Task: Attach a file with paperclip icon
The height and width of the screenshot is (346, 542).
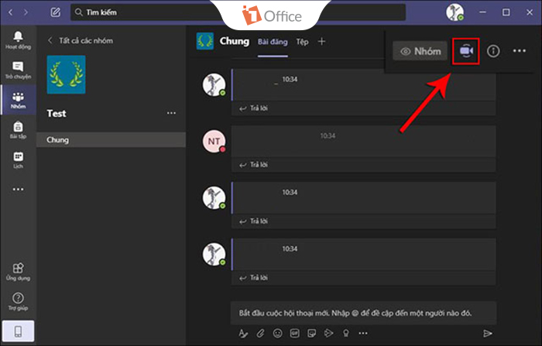Action: tap(260, 333)
